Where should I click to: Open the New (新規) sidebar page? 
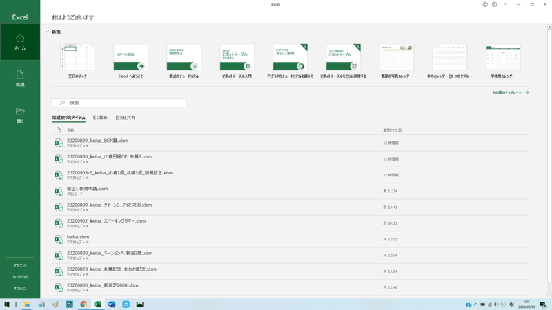[x=20, y=79]
